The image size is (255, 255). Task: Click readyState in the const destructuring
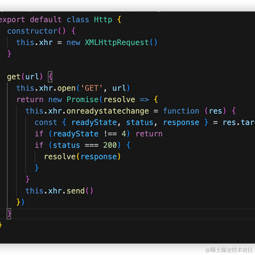point(94,123)
